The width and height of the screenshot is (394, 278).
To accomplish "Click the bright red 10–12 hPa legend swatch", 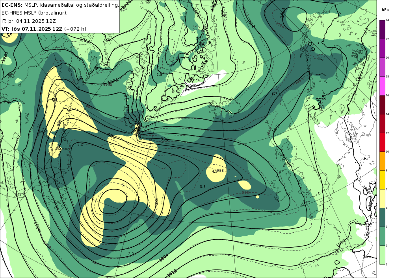I will (x=382, y=142).
